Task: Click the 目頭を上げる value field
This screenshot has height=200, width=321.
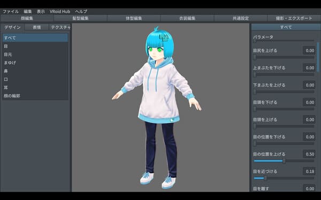Action: coord(309,119)
